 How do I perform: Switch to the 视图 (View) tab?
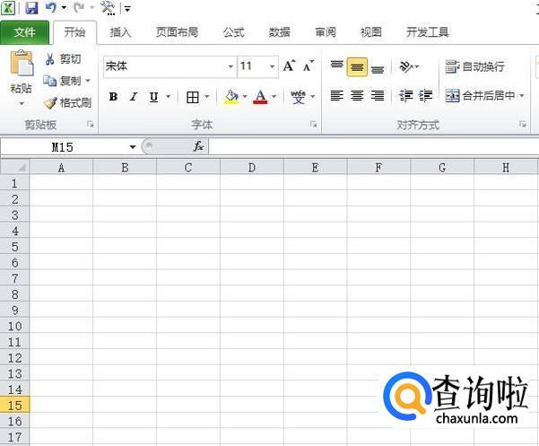pyautogui.click(x=370, y=32)
